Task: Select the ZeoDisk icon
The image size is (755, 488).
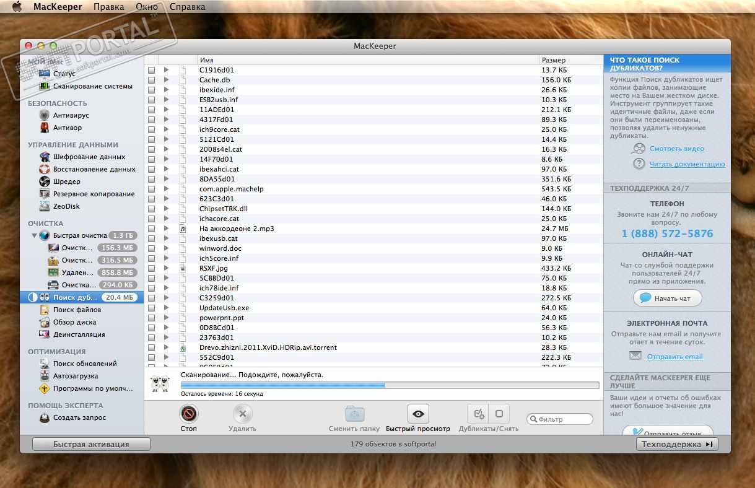Action: [45, 206]
